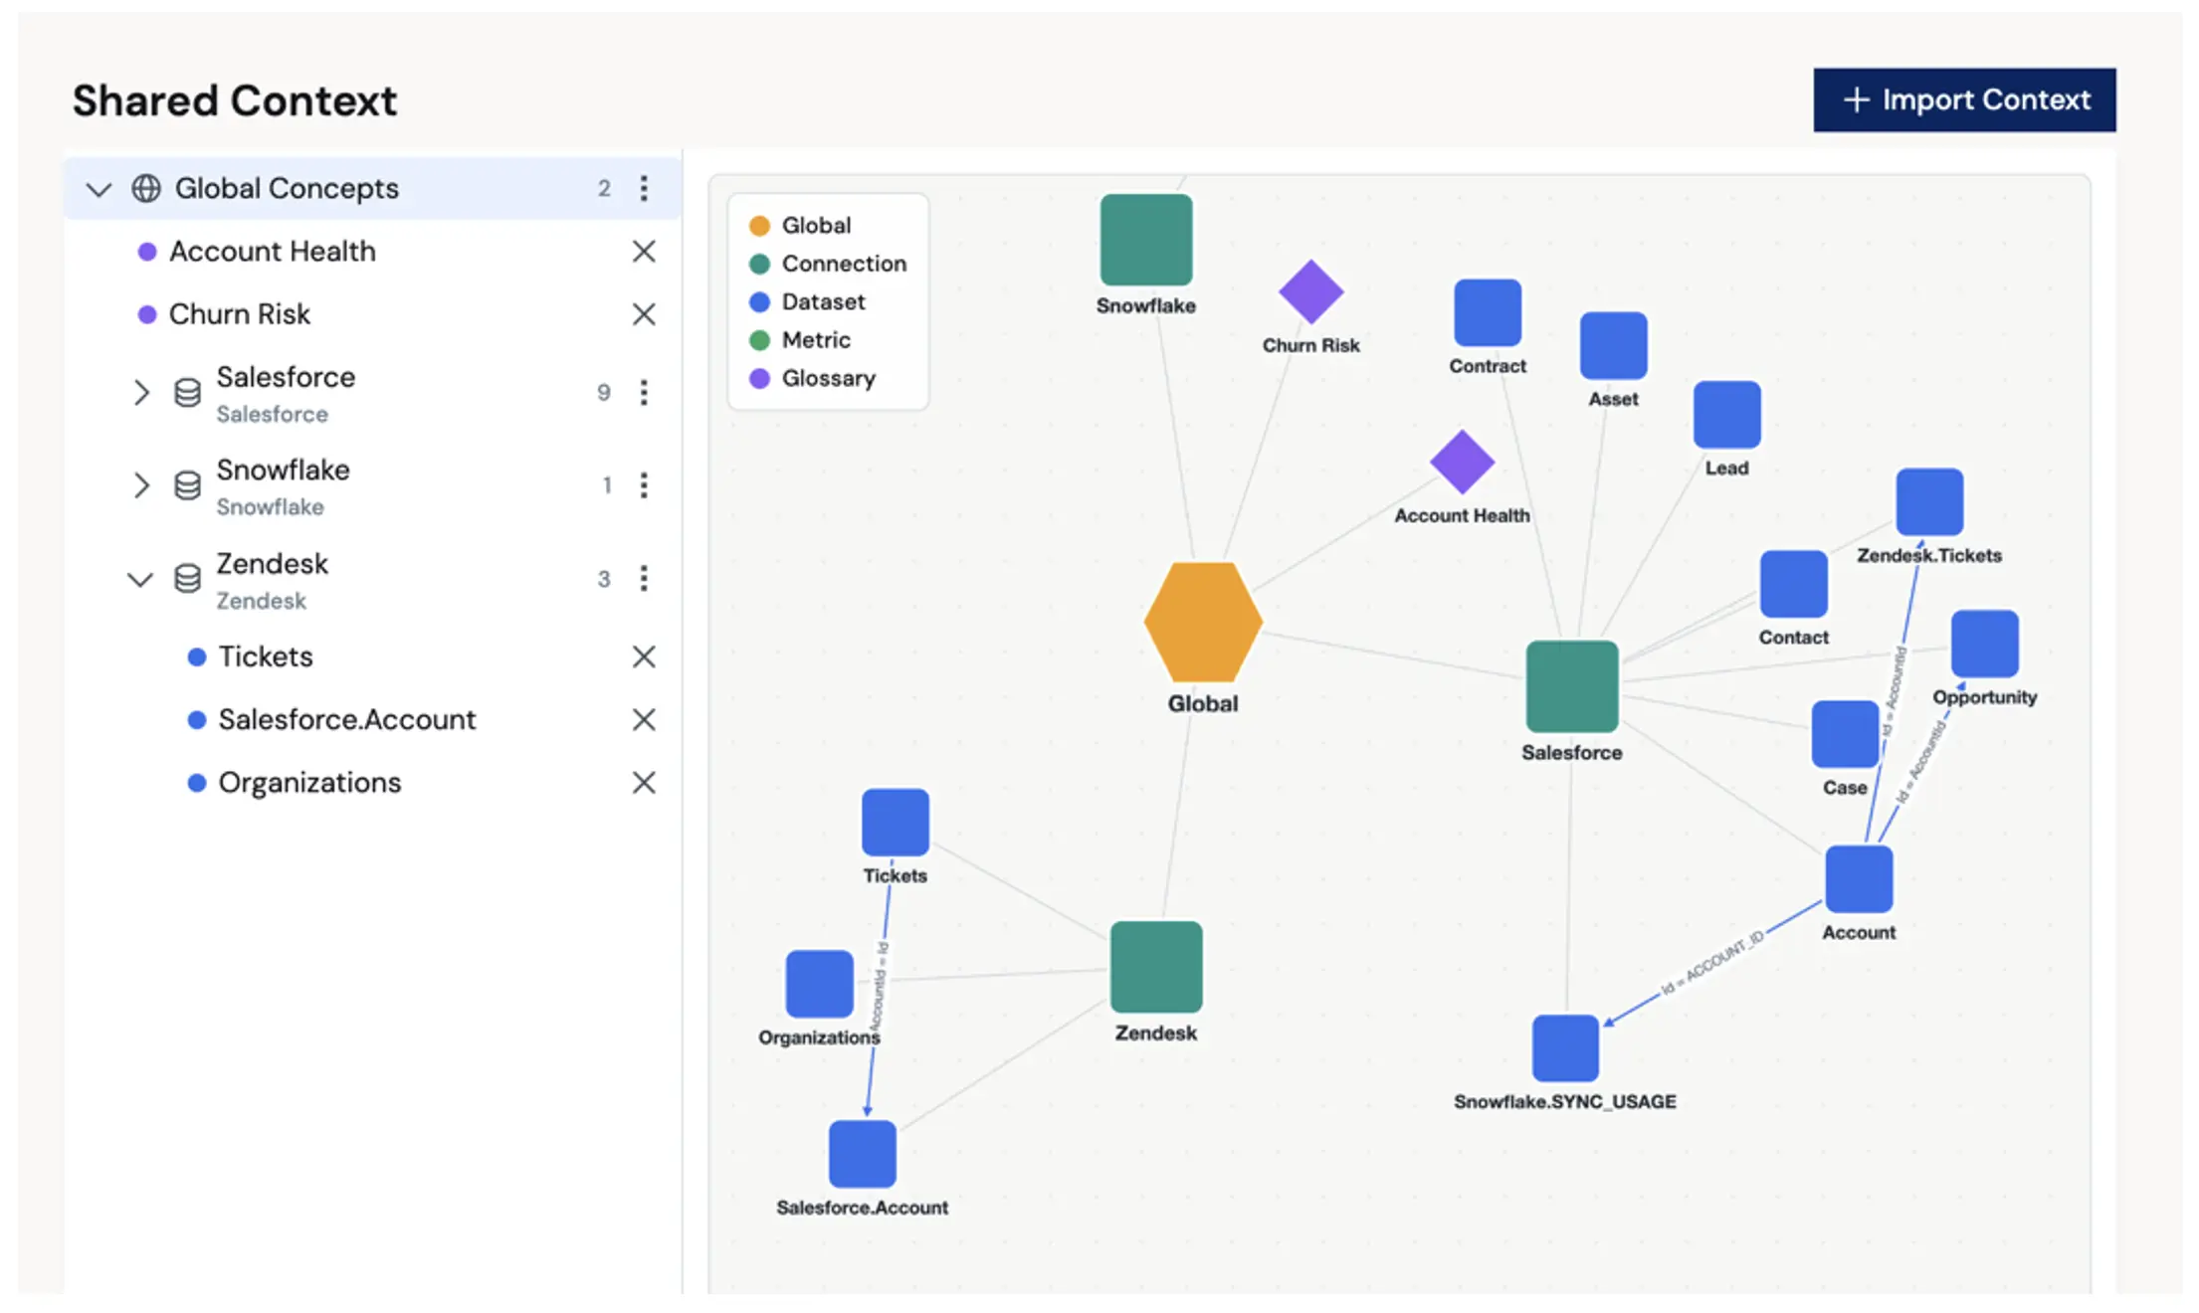Click the Snowflake item count 1
The image size is (2199, 1313).
click(x=606, y=485)
